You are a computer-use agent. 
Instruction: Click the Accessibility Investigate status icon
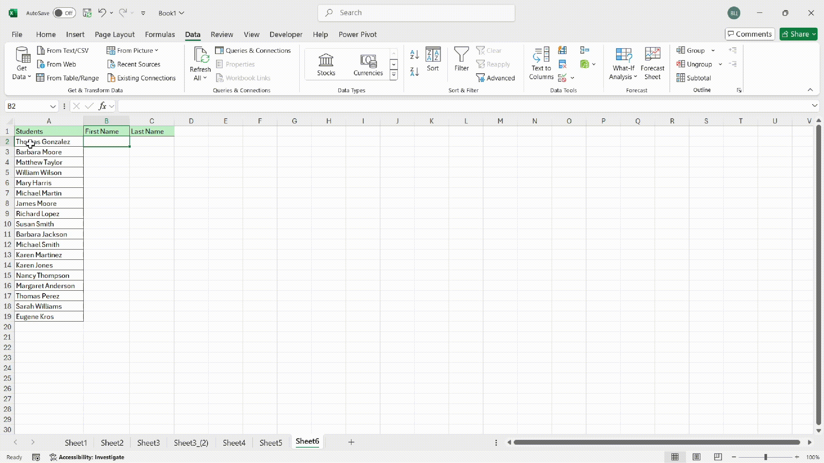point(53,457)
